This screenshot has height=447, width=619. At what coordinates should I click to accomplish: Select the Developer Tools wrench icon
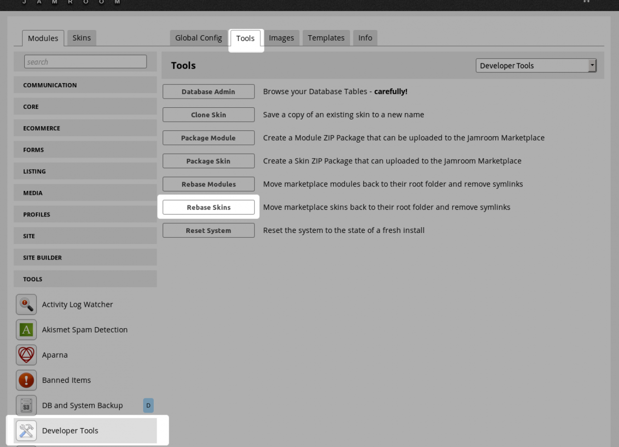[26, 431]
